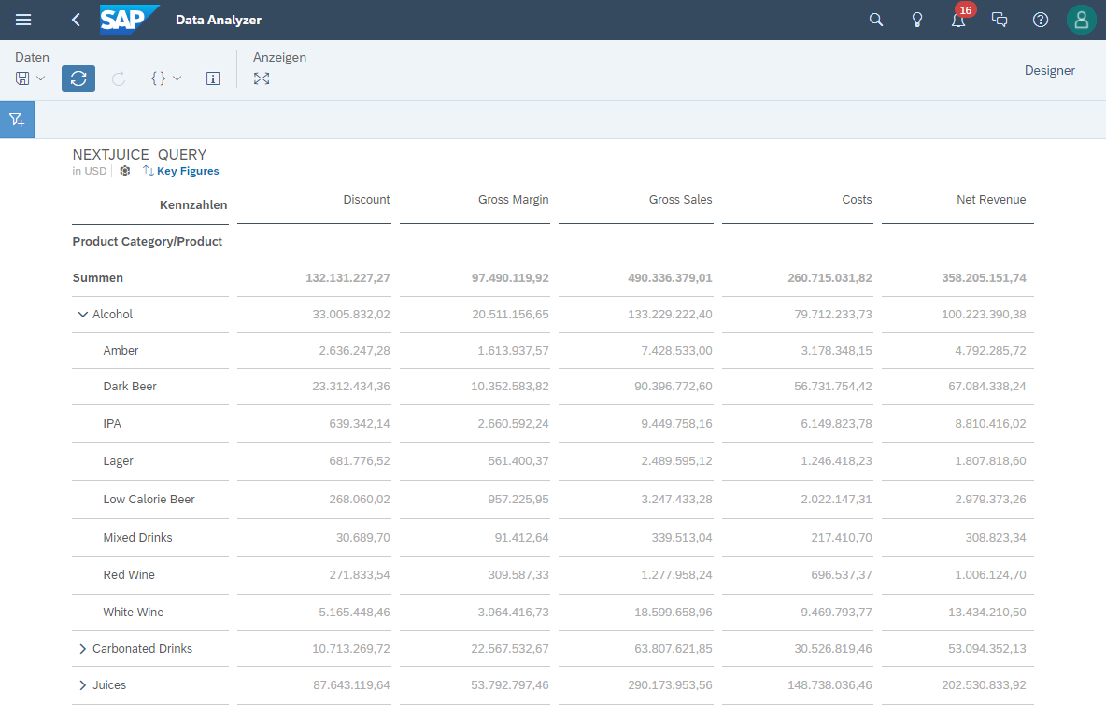Viewport: 1106px width, 705px height.
Task: Open the user profile avatar
Action: [x=1080, y=19]
